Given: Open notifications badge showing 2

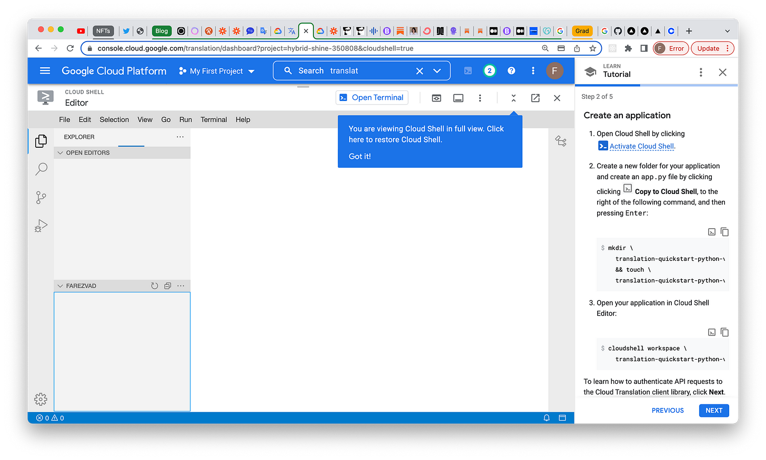Looking at the screenshot, I should click(489, 71).
